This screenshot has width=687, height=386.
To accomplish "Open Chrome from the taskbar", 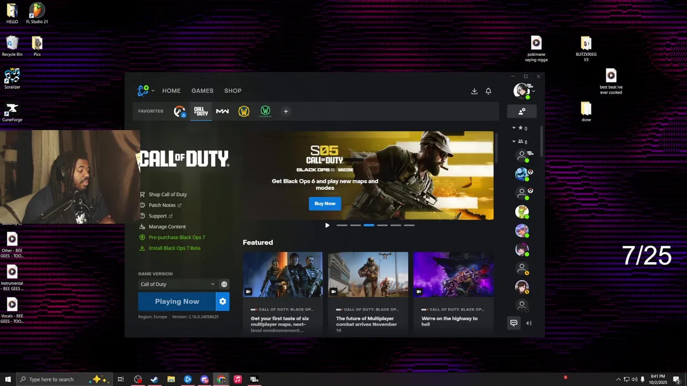I will click(221, 380).
